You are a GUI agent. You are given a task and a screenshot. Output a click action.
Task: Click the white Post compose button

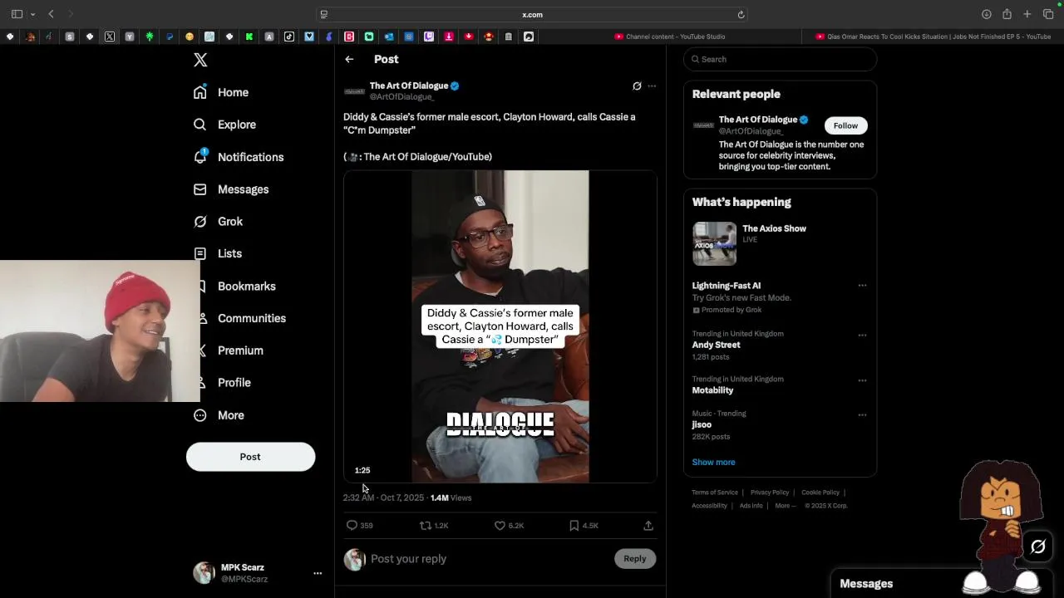point(250,457)
